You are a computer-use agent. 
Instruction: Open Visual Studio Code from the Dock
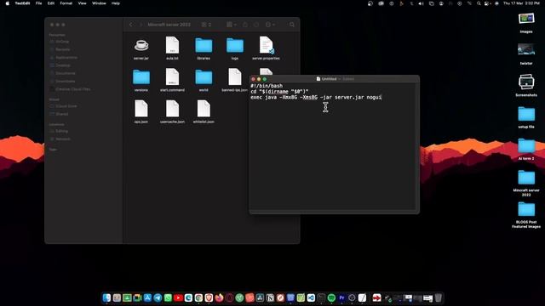click(311, 297)
